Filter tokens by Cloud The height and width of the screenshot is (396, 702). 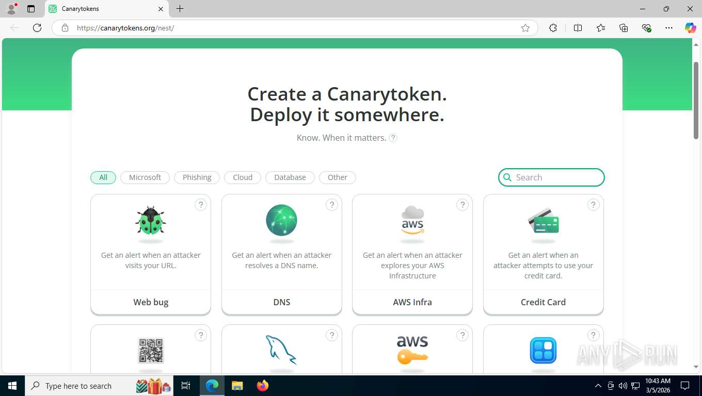click(x=243, y=177)
